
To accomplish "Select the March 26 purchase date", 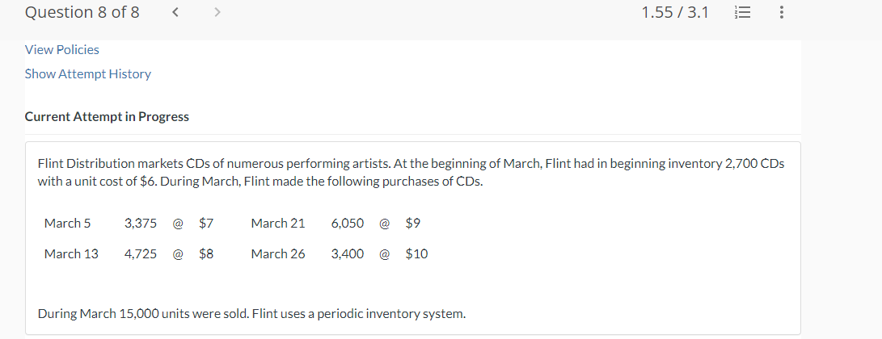I will point(278,253).
